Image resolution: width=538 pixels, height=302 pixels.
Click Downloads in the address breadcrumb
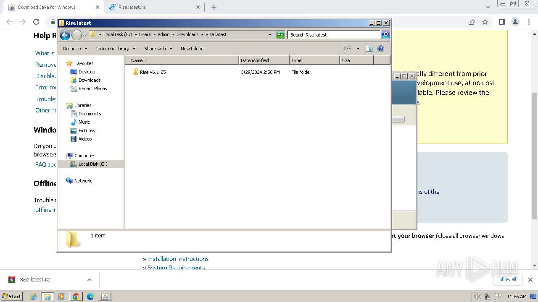tap(187, 35)
